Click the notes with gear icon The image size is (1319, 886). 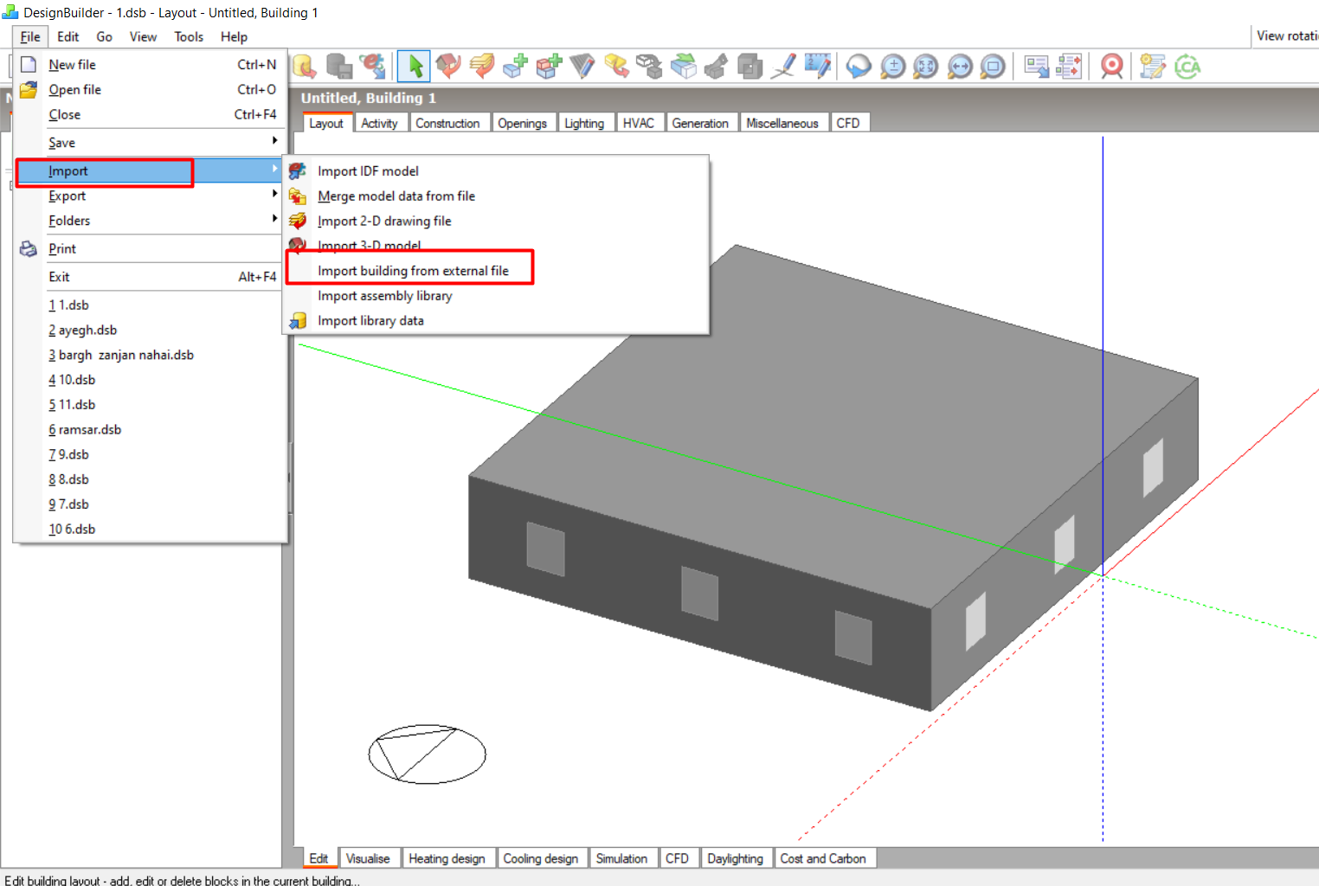pyautogui.click(x=1153, y=67)
